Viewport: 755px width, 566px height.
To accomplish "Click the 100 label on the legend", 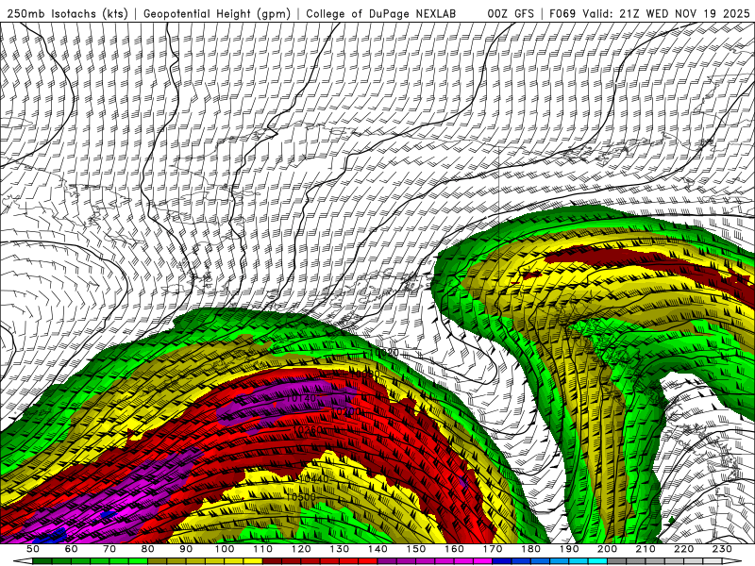I will click(x=225, y=549).
